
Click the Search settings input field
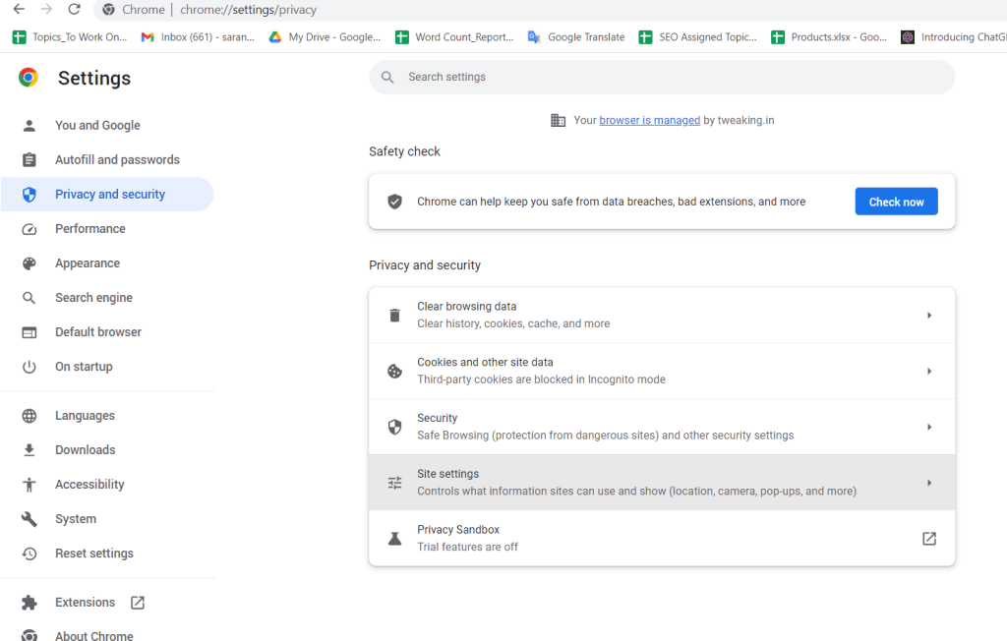point(662,77)
